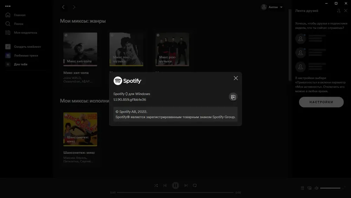Image resolution: width=351 pixels, height=198 pixels.
Task: Open Поиск in the sidebar
Action: pos(19,24)
